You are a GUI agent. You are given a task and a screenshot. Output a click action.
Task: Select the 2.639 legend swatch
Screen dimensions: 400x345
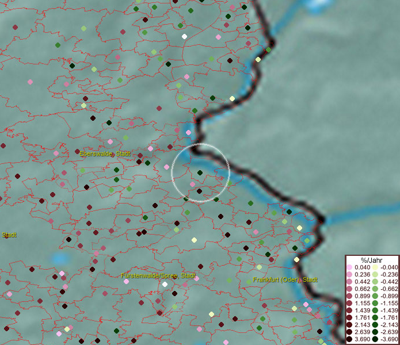(349, 332)
